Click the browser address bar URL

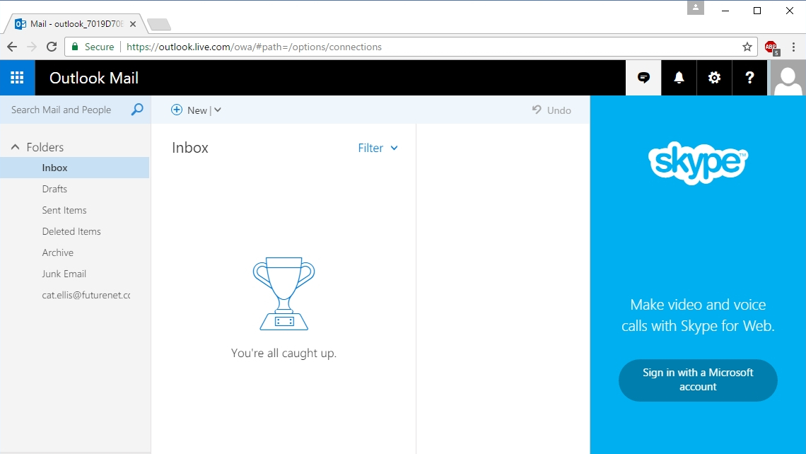pos(254,47)
